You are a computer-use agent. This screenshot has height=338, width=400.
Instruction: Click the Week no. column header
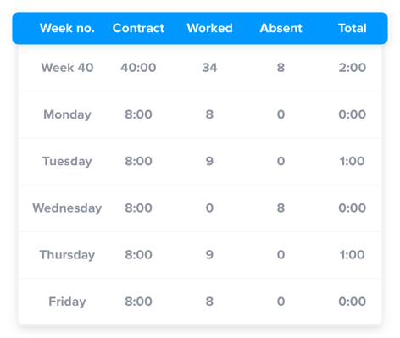[67, 28]
